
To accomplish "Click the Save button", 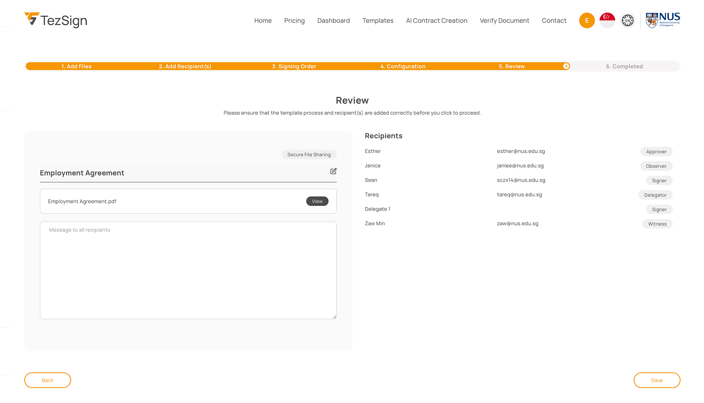I will click(x=657, y=380).
